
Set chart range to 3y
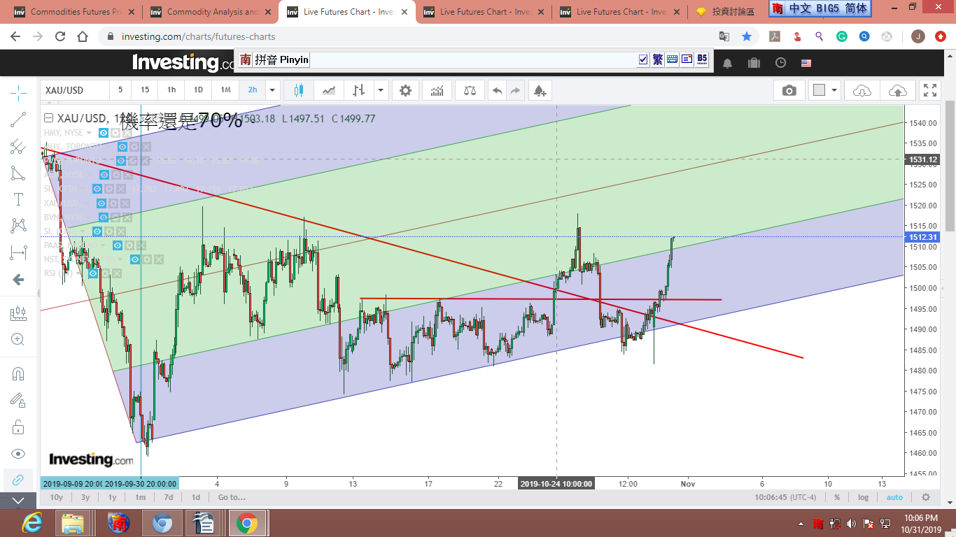tap(85, 497)
